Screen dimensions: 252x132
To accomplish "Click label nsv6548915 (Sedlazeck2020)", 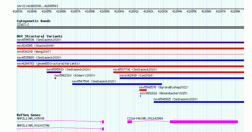I will (x=176, y=99).
